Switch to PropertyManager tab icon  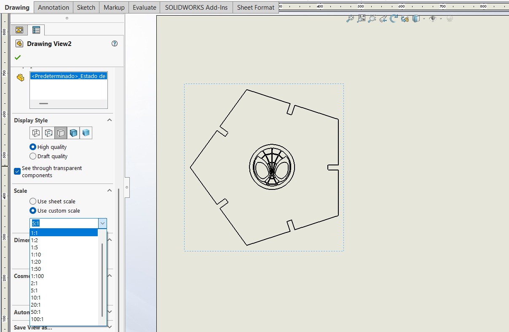tap(36, 30)
